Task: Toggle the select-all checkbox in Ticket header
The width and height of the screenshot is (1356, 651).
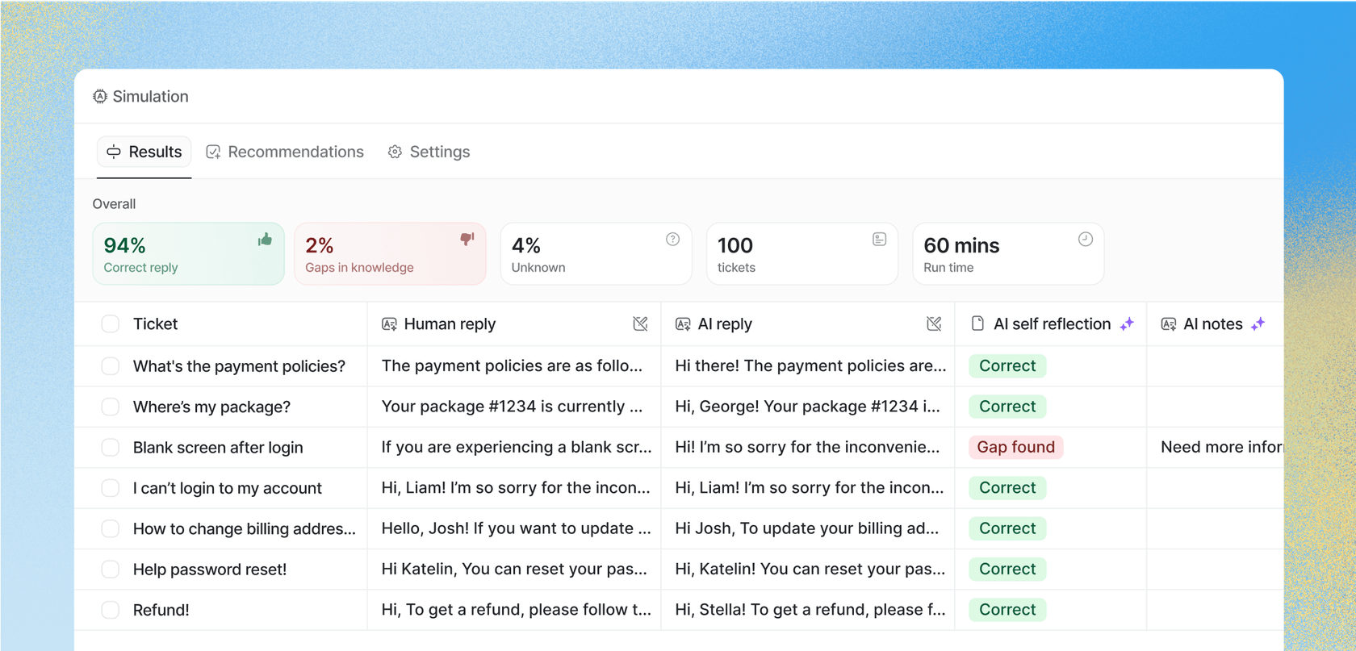Action: pos(111,324)
